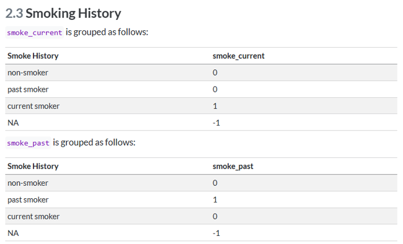The width and height of the screenshot is (403, 244).
Task: Click 'non-smoker' row in smoke_current table
Action: coord(201,72)
